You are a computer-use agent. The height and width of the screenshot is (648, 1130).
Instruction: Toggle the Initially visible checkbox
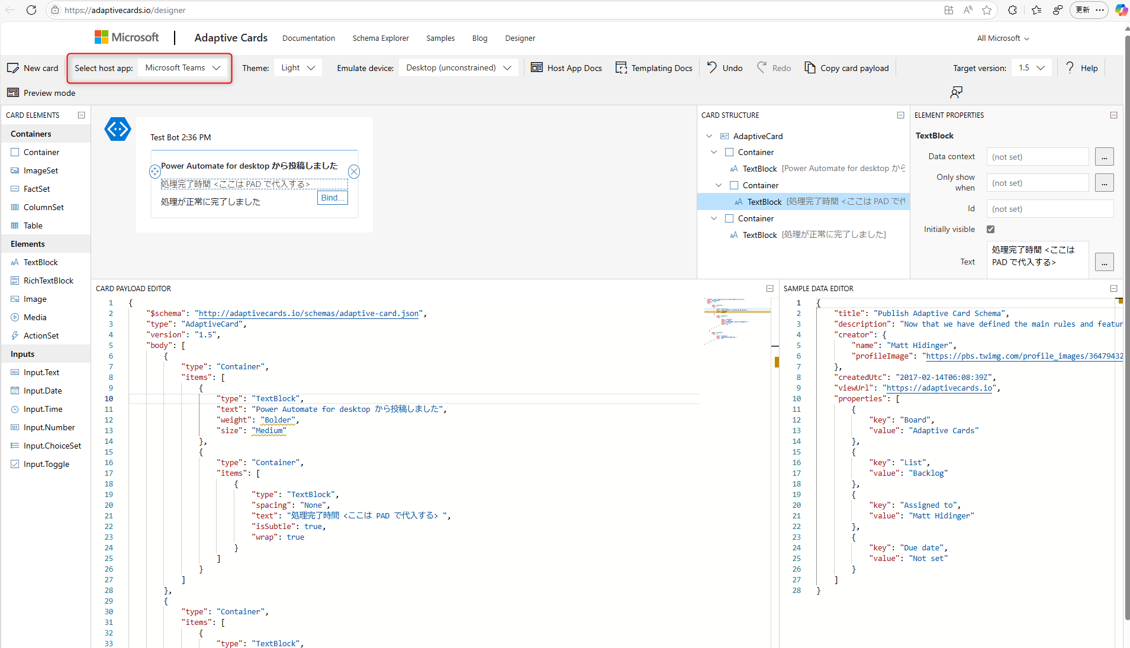pos(991,229)
